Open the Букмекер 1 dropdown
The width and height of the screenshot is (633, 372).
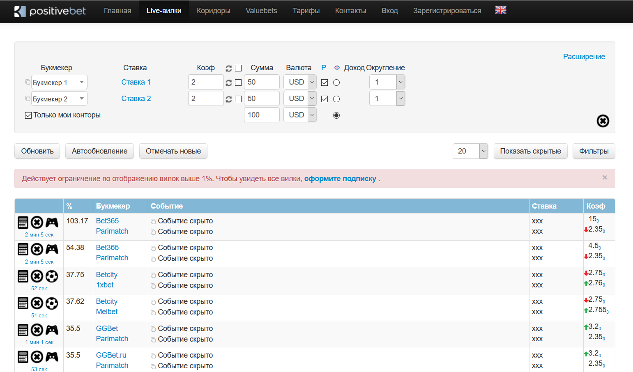pos(59,82)
